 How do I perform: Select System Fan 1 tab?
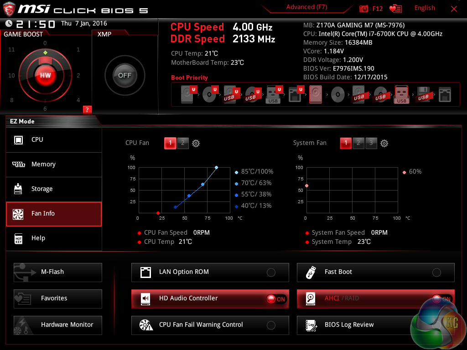point(346,143)
